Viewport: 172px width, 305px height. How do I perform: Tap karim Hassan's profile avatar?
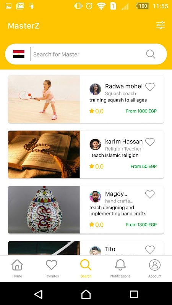[95, 144]
